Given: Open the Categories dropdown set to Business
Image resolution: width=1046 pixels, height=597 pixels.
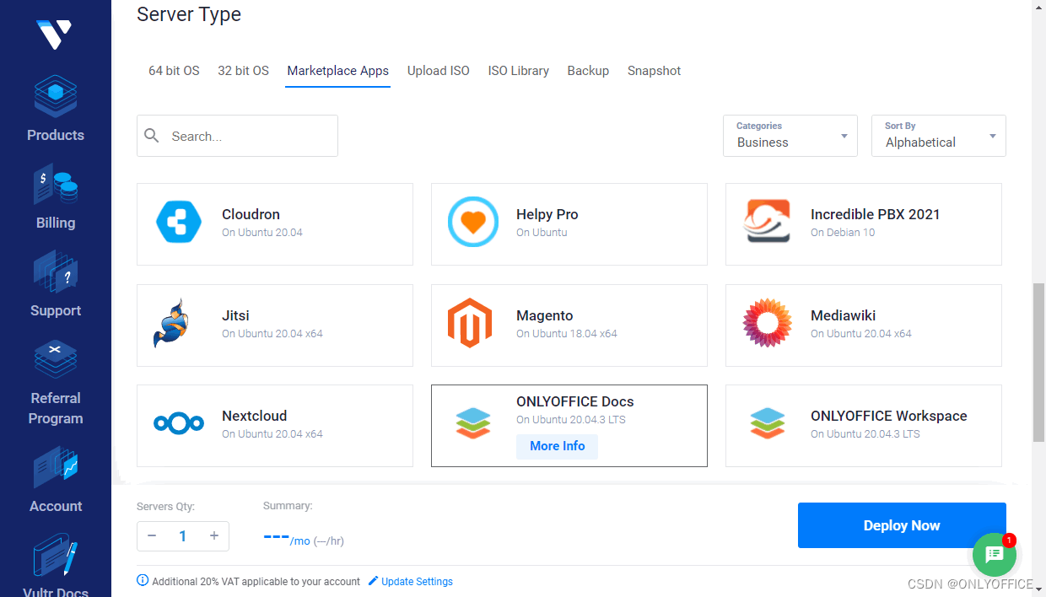Looking at the screenshot, I should click(790, 136).
